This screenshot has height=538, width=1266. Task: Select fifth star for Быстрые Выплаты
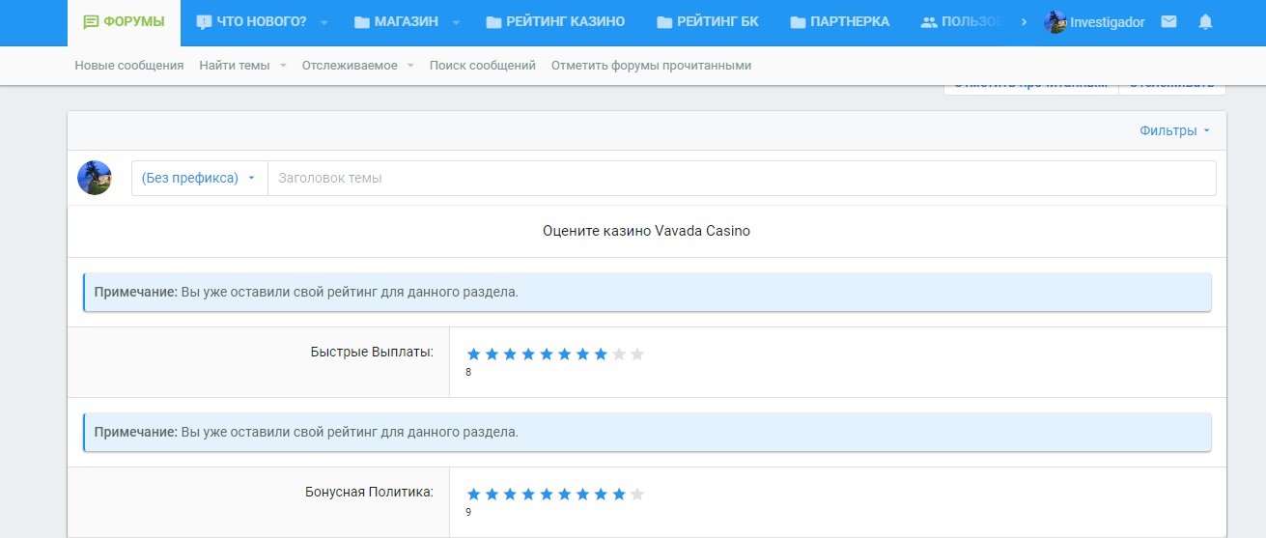pyautogui.click(x=547, y=354)
